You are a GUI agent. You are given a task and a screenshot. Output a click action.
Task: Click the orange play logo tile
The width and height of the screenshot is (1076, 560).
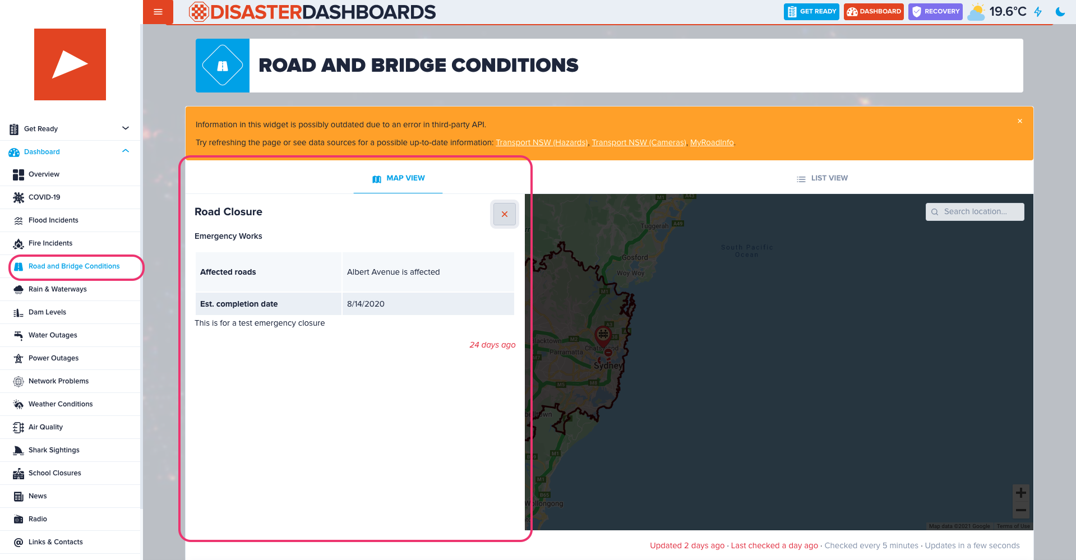[70, 64]
